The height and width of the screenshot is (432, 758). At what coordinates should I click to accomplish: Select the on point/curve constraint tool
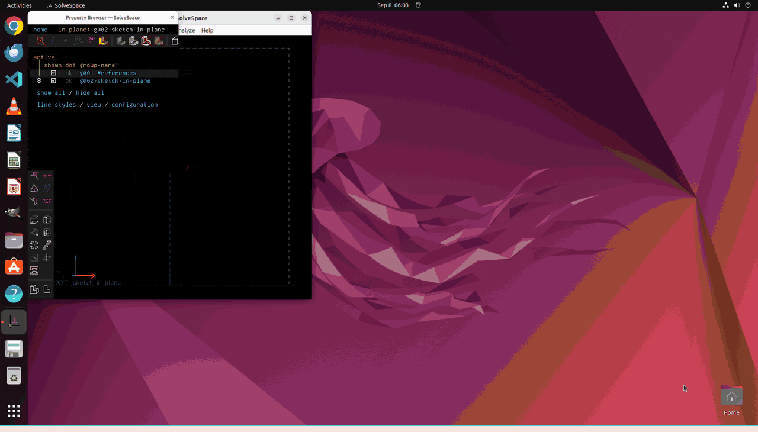34,176
